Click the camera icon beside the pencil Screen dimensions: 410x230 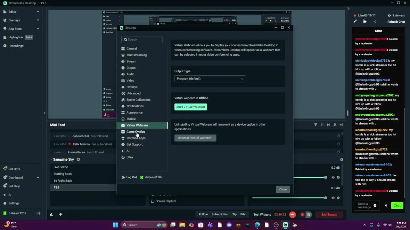(365, 21)
